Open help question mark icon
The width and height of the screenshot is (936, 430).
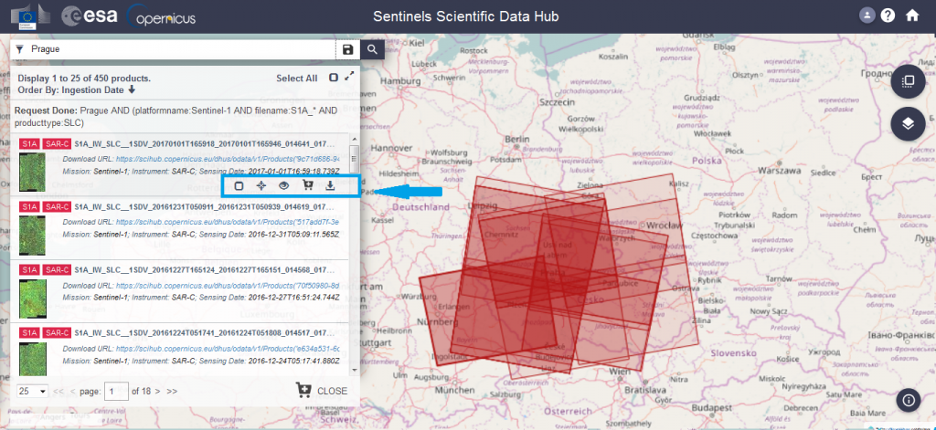point(888,16)
